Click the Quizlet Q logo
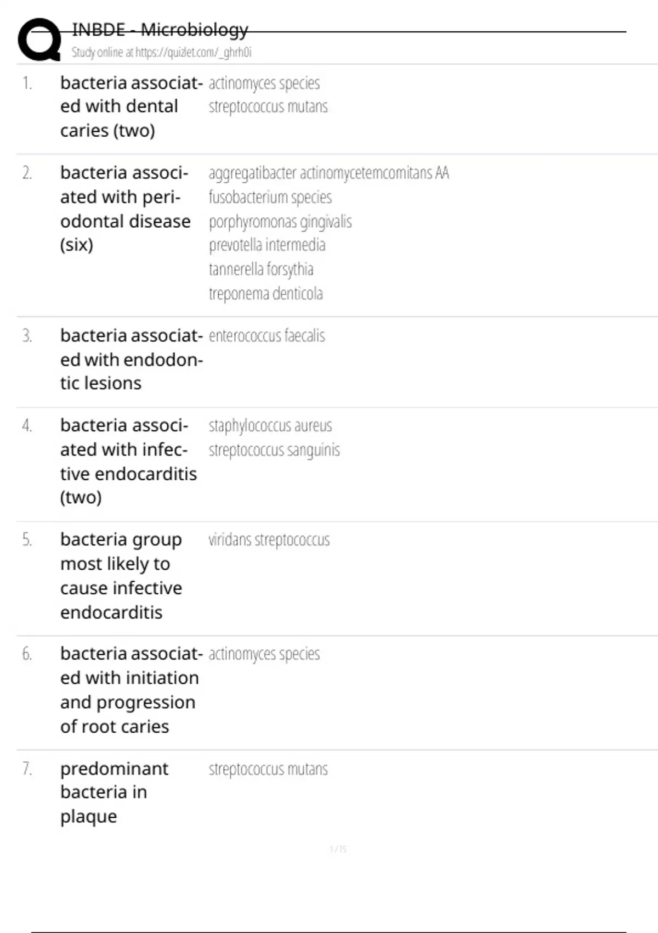Screen dimensions: 658x933 [x=39, y=40]
